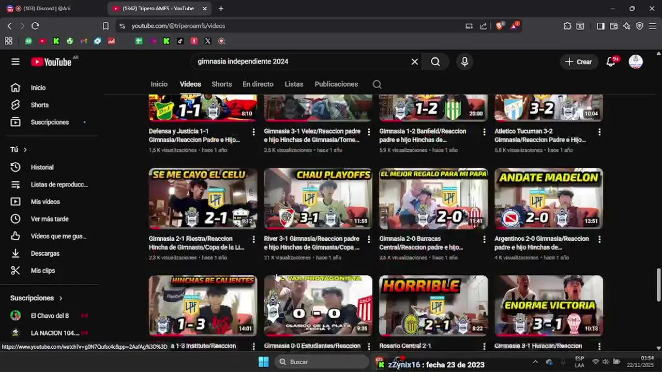This screenshot has height=372, width=662.
Task: Open YouTube notifications bell
Action: (611, 61)
